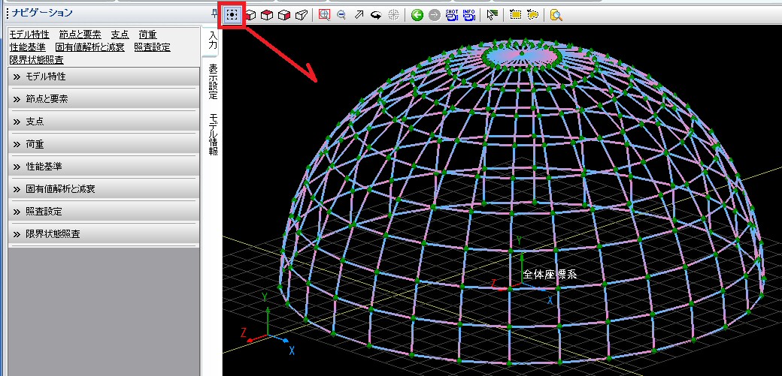Expand the モデル特性 section
This screenshot has height=376, width=782.
click(104, 77)
